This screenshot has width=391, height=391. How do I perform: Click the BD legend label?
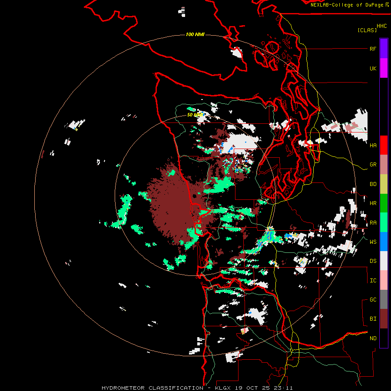pyautogui.click(x=373, y=184)
